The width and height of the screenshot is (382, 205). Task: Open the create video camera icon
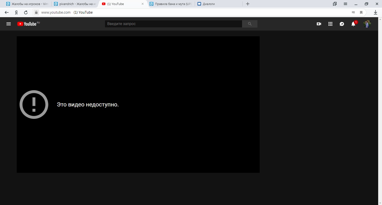click(x=319, y=24)
